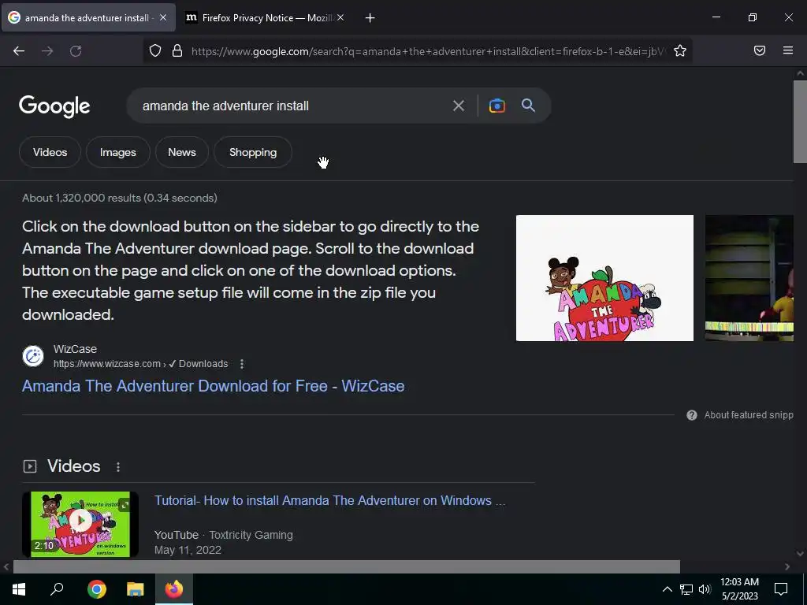The height and width of the screenshot is (605, 807).
Task: Play the 2:10 tutorial video thumbnail
Action: tap(80, 524)
